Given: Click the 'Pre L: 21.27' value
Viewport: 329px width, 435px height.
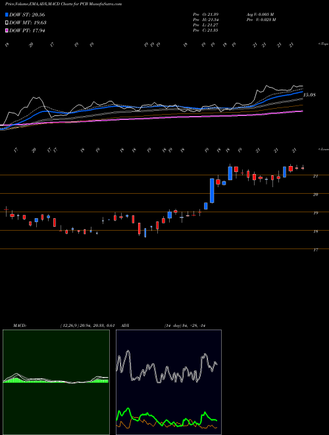Looking at the screenshot, I should pos(205,25).
